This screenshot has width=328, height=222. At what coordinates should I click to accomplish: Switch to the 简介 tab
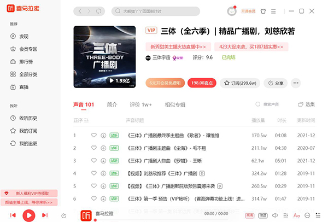[112, 104]
